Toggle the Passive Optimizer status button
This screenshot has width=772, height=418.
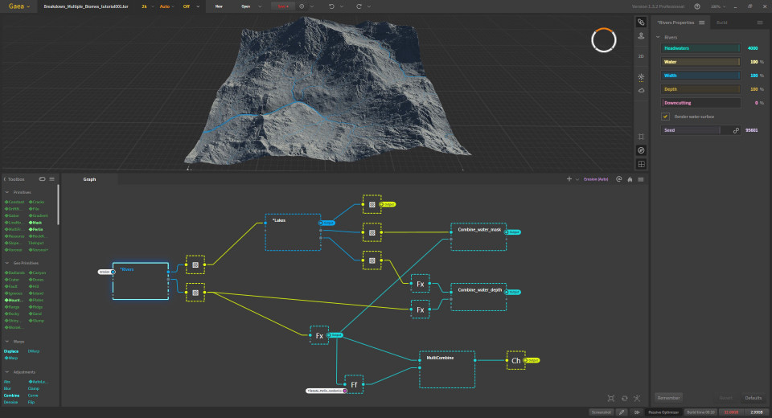(x=663, y=412)
